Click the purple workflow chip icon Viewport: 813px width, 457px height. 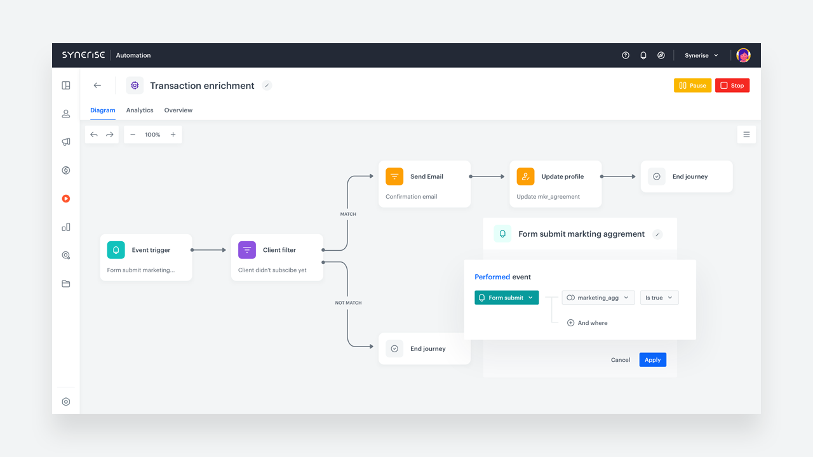click(135, 85)
